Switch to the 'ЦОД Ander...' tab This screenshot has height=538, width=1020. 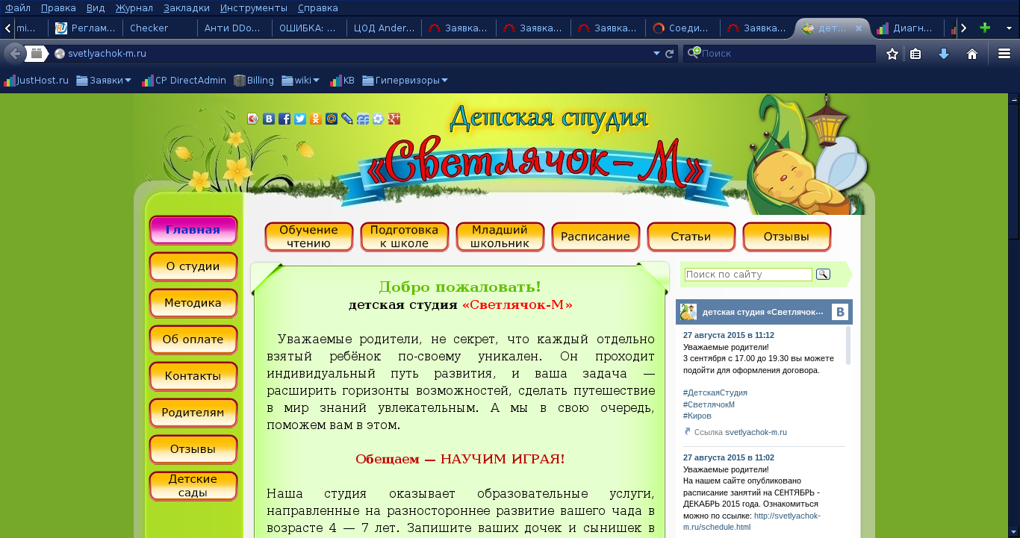coord(384,28)
